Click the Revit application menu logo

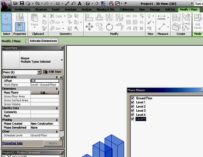5,4
